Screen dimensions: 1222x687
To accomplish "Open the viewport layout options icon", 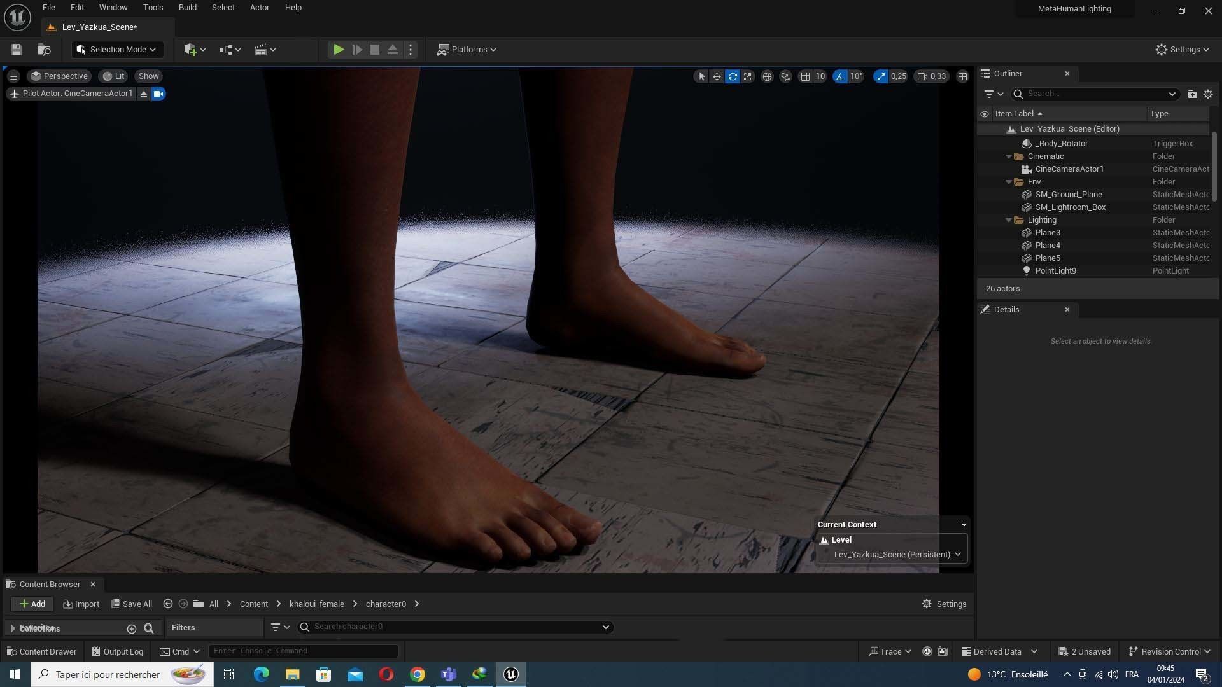I will (962, 76).
